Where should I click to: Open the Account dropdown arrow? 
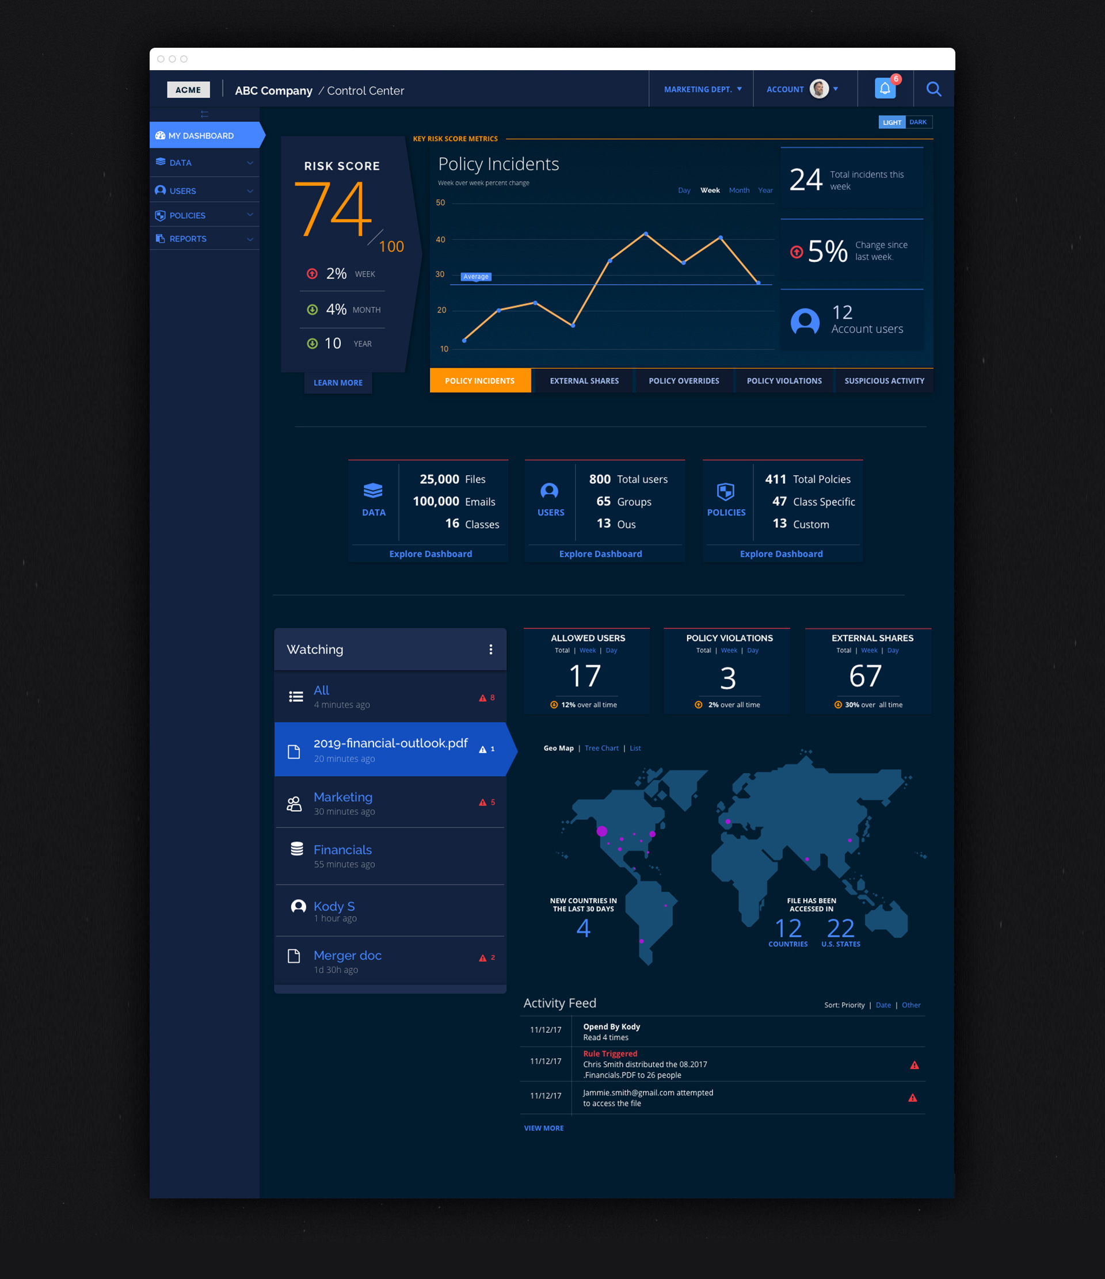click(835, 89)
